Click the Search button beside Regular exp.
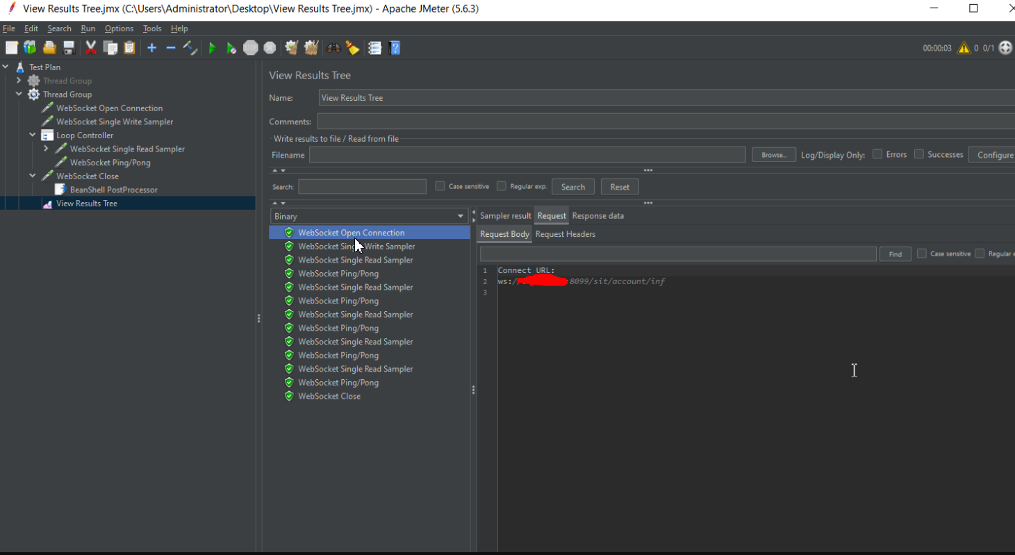Viewport: 1015px width, 555px height. click(x=573, y=187)
